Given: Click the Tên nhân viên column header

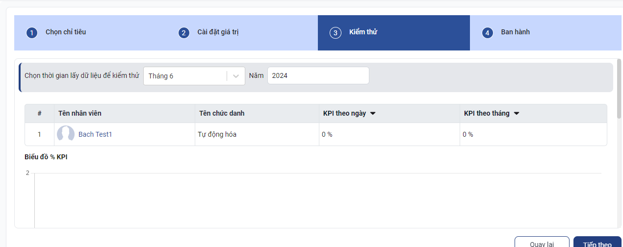Looking at the screenshot, I should coord(80,114).
